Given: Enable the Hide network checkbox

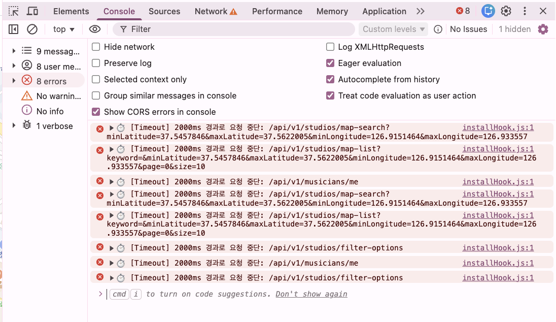Looking at the screenshot, I should click(x=96, y=47).
